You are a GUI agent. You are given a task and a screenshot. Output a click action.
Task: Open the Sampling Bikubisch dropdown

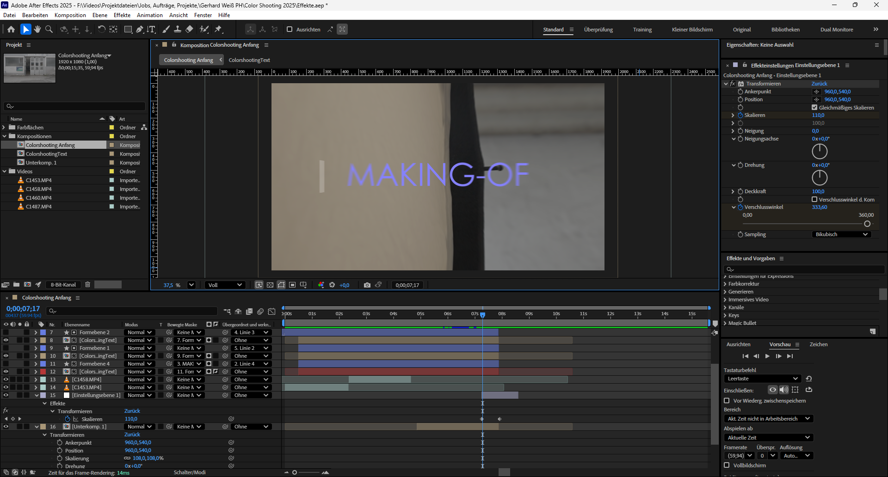[x=841, y=234]
